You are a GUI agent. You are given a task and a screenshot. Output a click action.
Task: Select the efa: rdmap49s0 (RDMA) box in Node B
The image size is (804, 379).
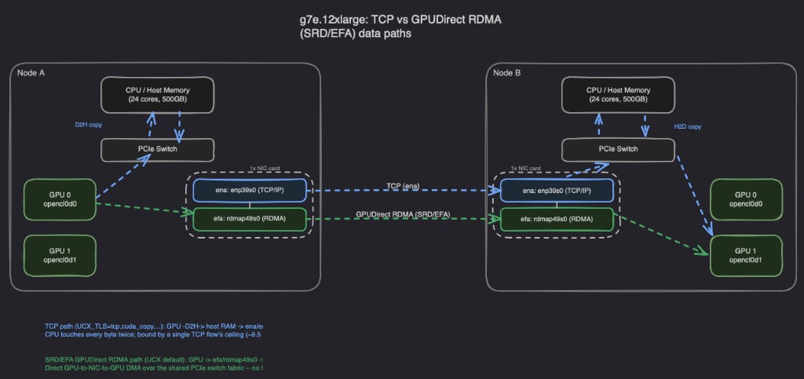point(557,219)
